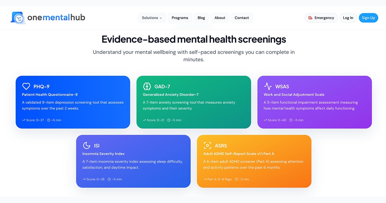Image resolution: width=386 pixels, height=203 pixels.
Task: Open the ISI card title
Action: pos(97,146)
